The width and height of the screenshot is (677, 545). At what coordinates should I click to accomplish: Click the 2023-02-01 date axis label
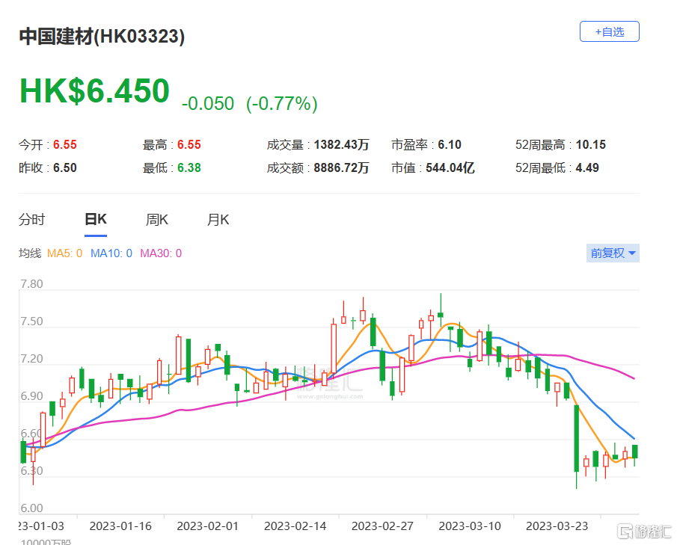[x=208, y=526]
